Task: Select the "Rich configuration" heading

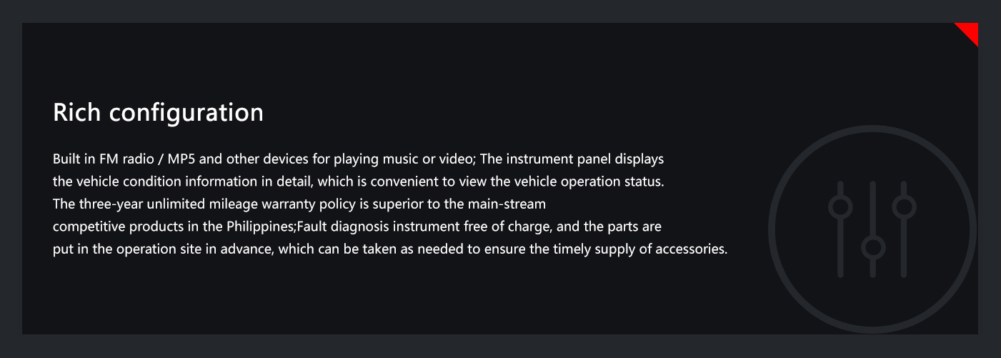Action: pyautogui.click(x=158, y=113)
